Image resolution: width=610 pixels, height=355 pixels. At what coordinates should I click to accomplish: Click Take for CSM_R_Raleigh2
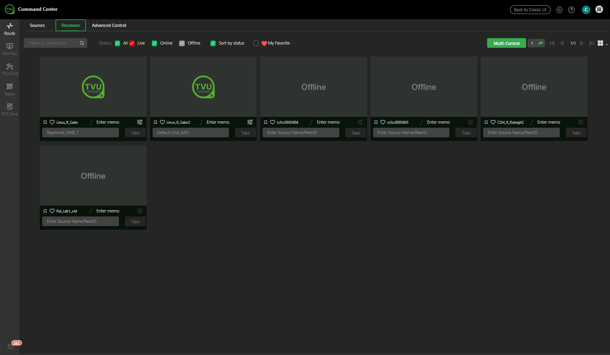tap(576, 133)
